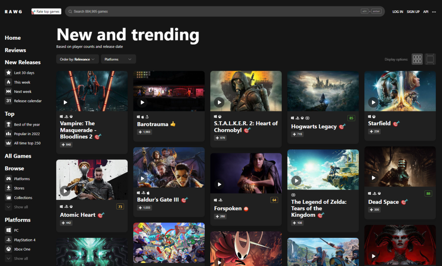Click Hogwarts Legacy metascore 85 badge
442x266 pixels.
point(351,118)
